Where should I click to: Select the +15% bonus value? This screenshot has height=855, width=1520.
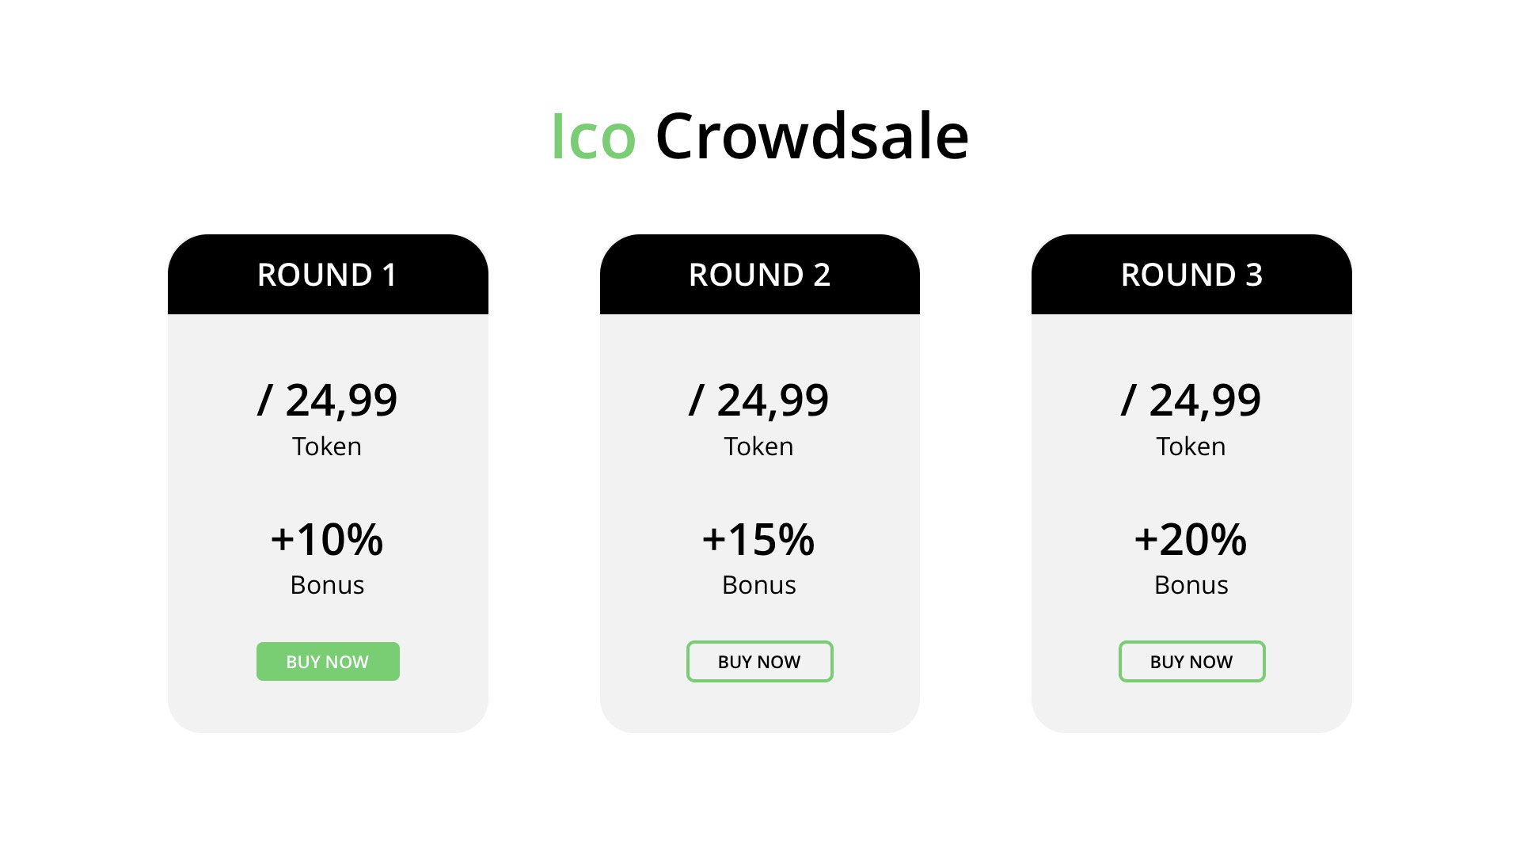point(759,540)
